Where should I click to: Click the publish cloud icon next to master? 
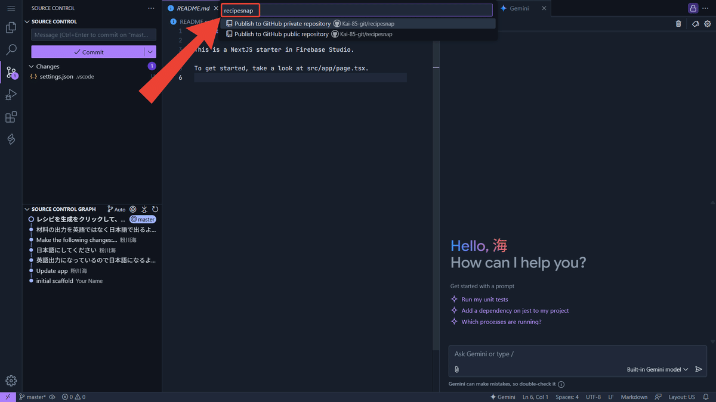click(x=52, y=397)
